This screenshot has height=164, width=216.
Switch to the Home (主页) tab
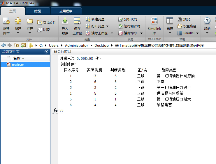click(x=13, y=11)
